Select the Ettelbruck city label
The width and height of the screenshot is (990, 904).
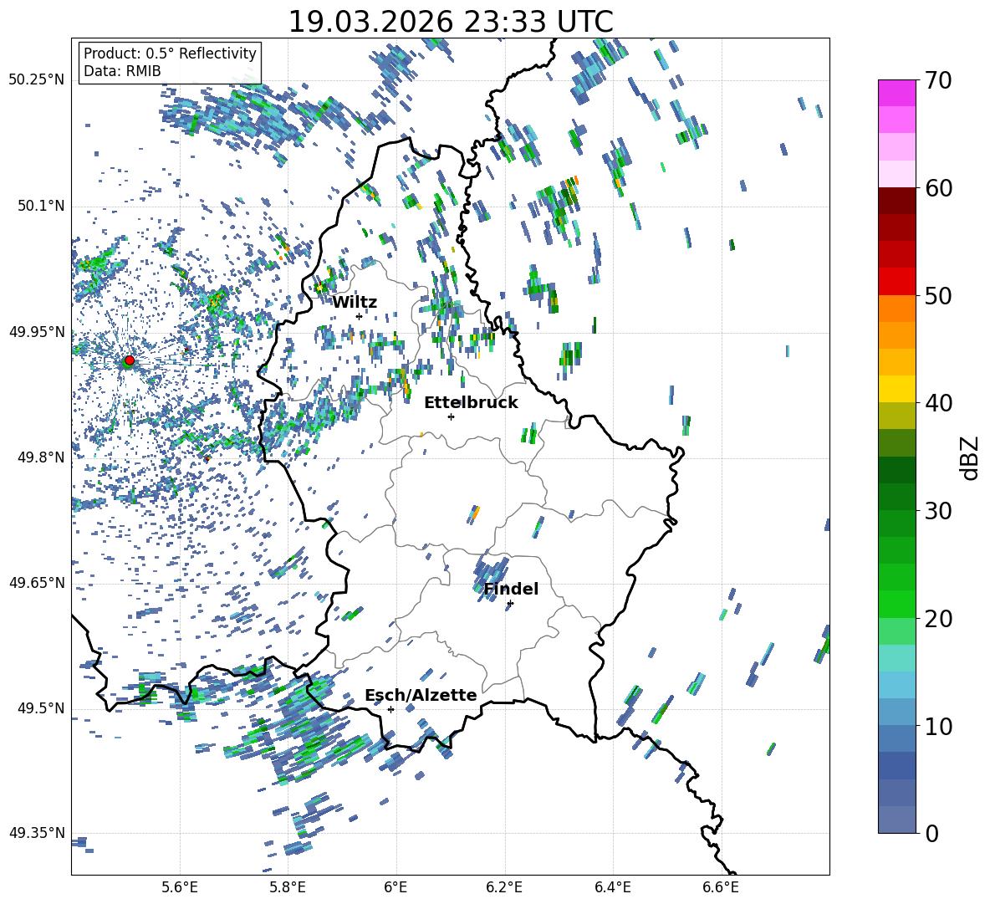(471, 402)
